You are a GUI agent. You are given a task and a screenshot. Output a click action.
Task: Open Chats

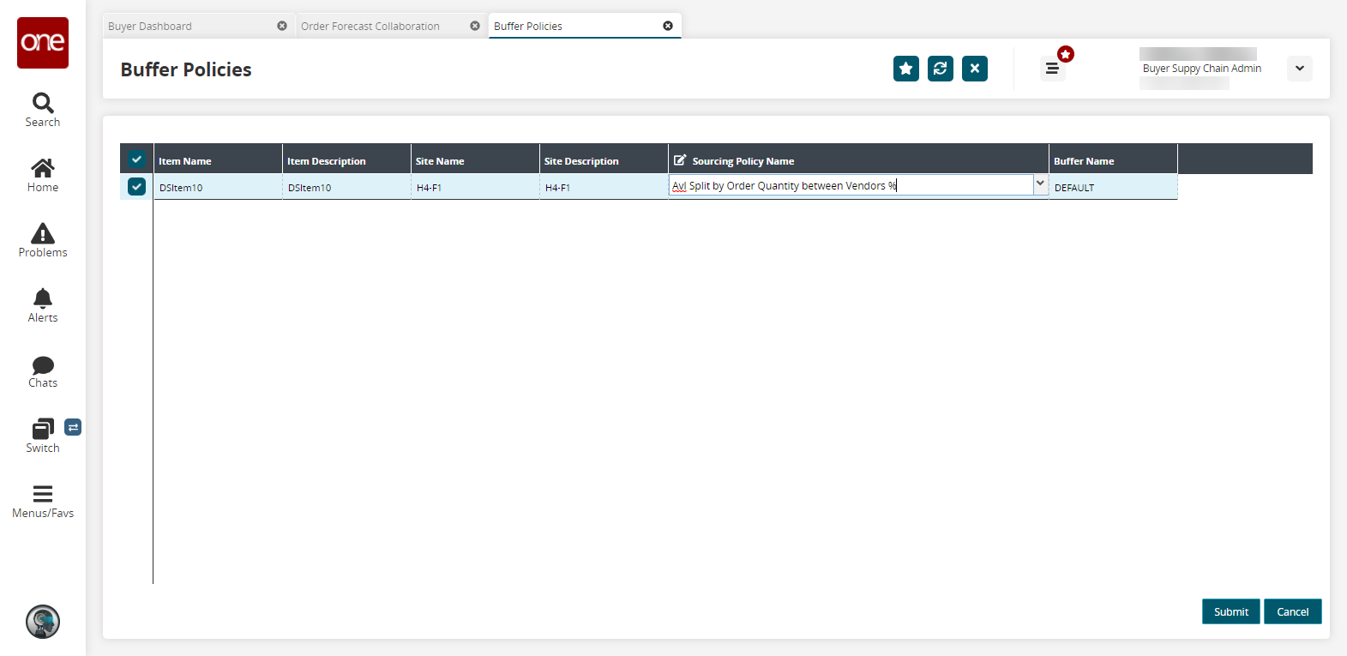click(43, 371)
